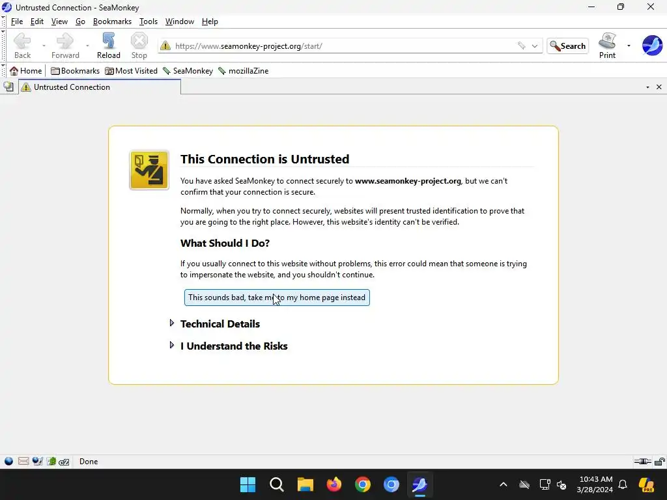The height and width of the screenshot is (500, 667).
Task: Open the muted volume tray icon
Action: pyautogui.click(x=561, y=484)
